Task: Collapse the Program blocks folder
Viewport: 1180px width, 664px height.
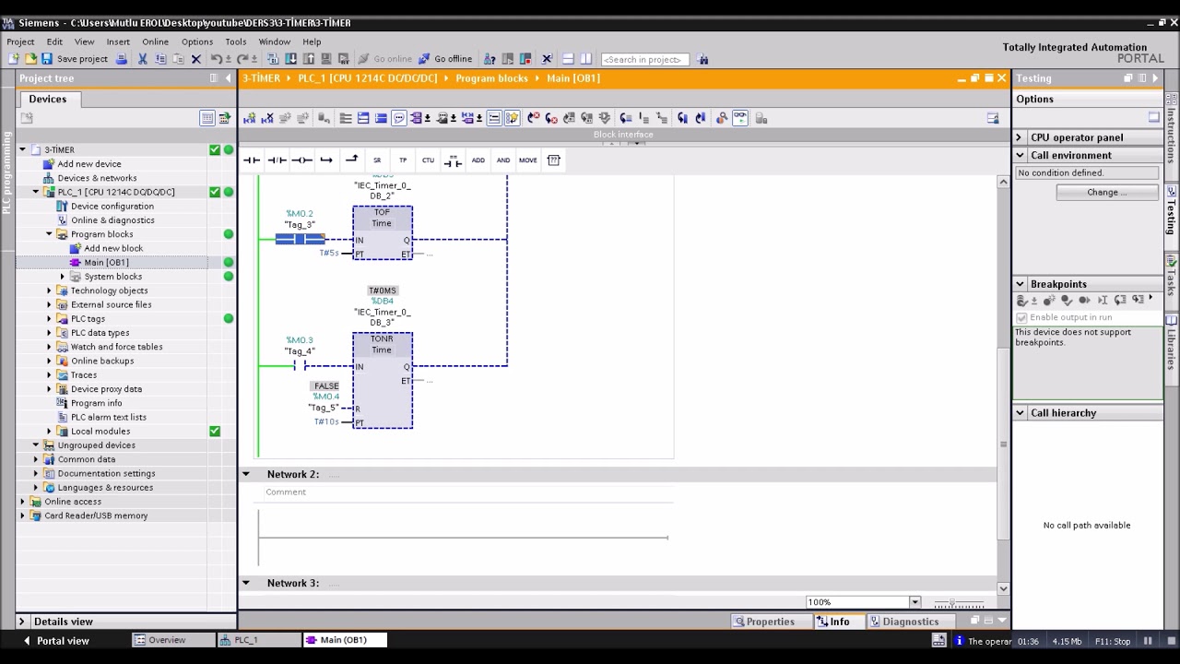Action: 50,234
